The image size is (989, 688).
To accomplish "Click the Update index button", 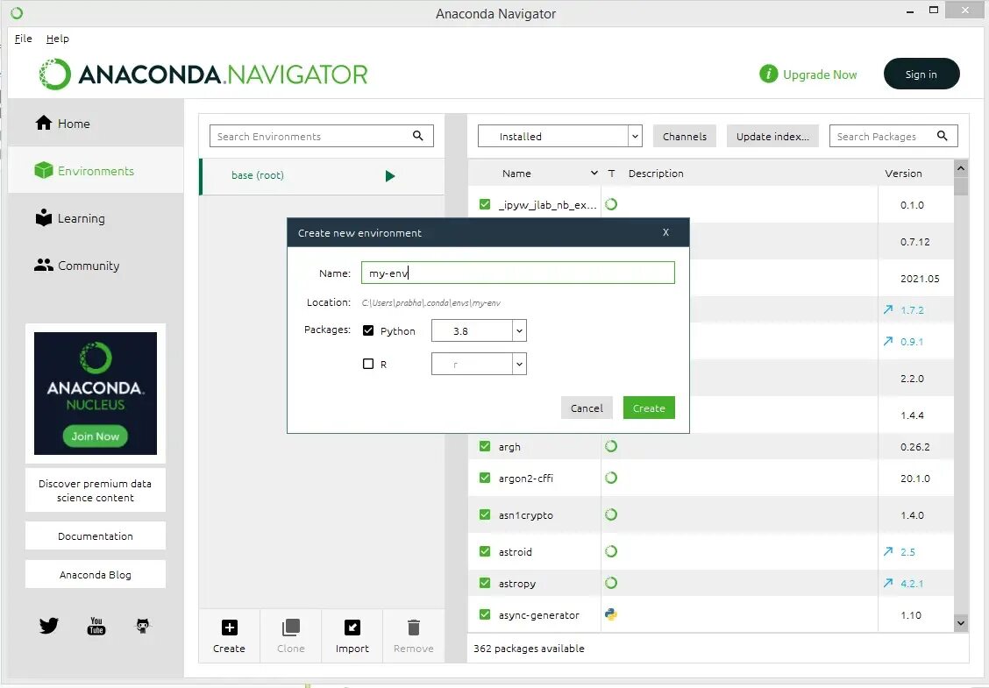I will (x=772, y=136).
